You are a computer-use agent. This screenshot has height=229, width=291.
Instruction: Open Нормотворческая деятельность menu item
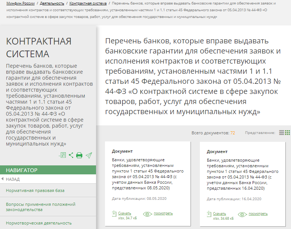38,223
